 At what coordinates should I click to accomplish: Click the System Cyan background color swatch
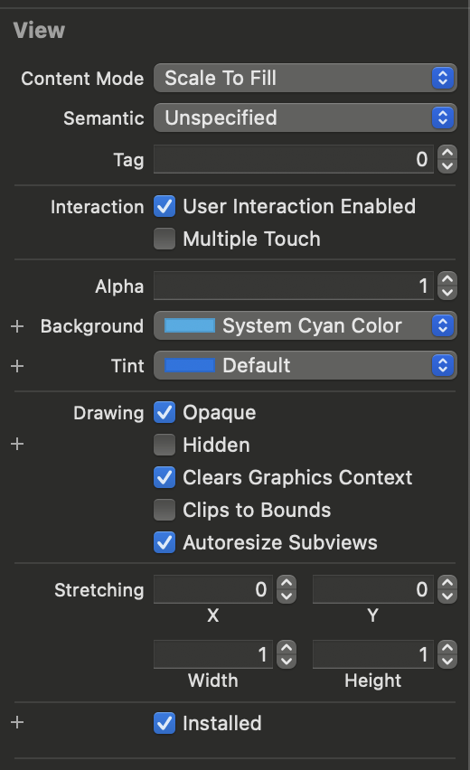pyautogui.click(x=190, y=325)
